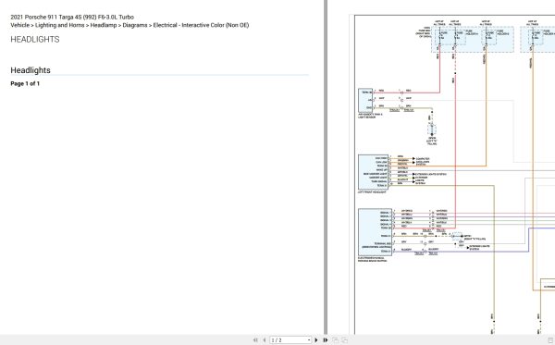Click the panel icon at bottom-right corner
The image size is (555, 345).
(550, 340)
